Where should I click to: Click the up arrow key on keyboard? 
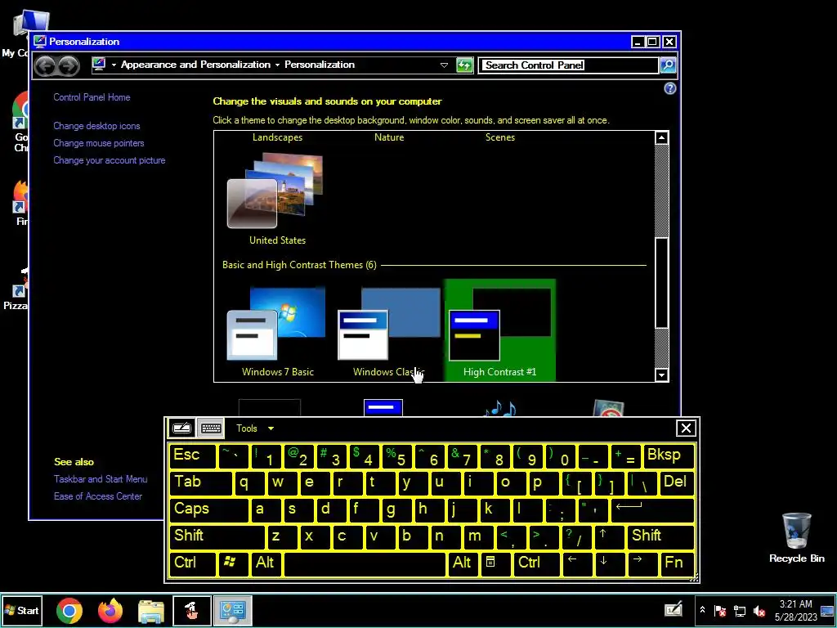coord(609,536)
